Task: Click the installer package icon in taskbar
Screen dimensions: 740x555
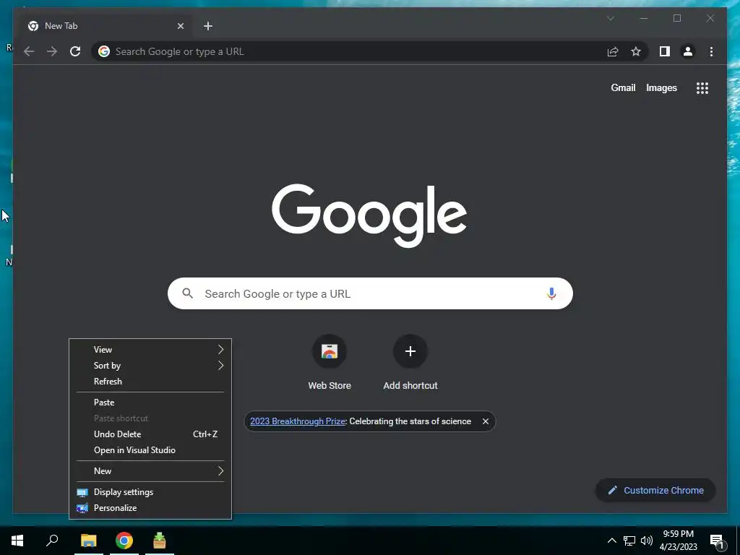Action: coord(160,541)
